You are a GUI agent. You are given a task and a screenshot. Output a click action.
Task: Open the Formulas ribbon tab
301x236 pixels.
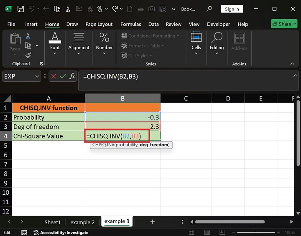coord(130,24)
